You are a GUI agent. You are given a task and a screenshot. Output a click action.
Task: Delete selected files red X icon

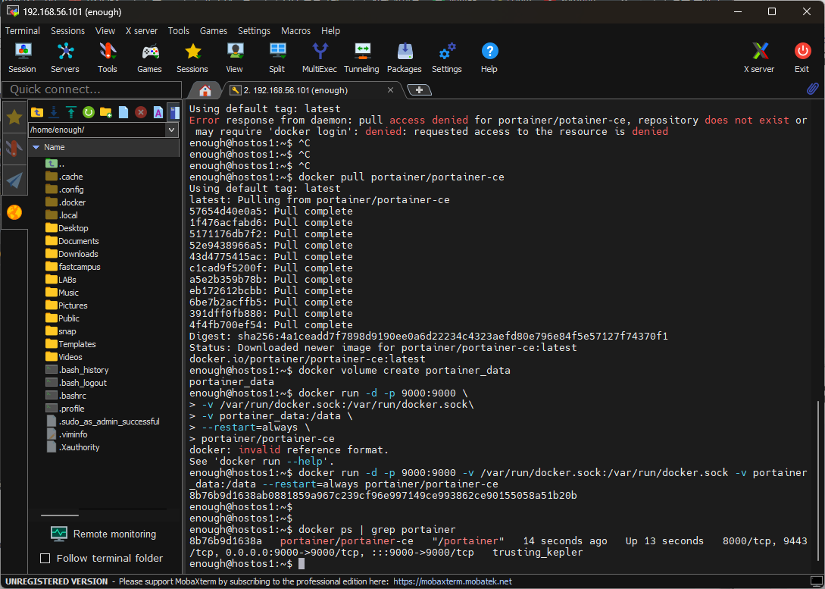point(140,111)
